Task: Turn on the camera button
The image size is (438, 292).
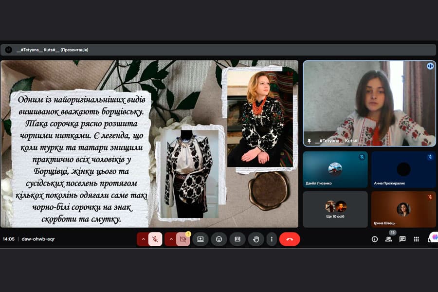Action: coord(183,239)
